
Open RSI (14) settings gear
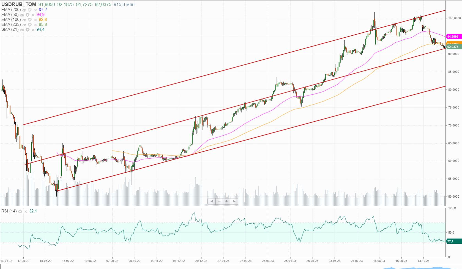[x=20, y=211]
